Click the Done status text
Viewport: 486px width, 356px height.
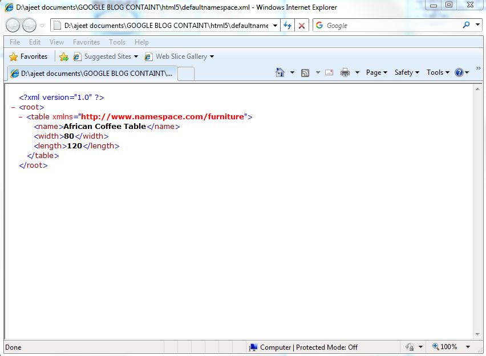tap(13, 347)
